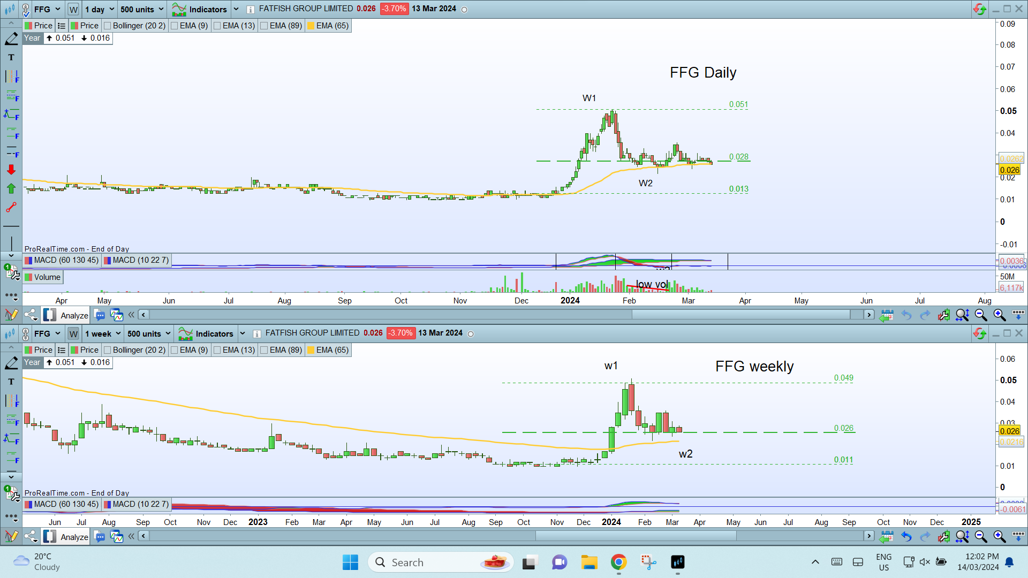The height and width of the screenshot is (578, 1028).
Task: Open 500 units dropdown in weekly chart
Action: click(149, 333)
